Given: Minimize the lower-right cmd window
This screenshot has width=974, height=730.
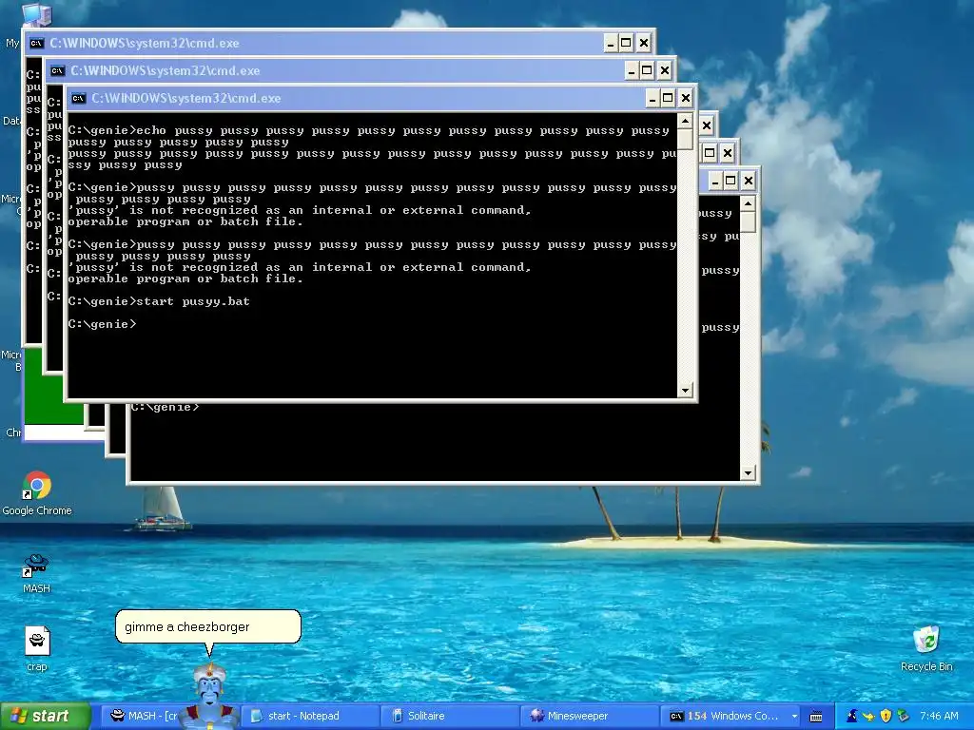Looking at the screenshot, I should [715, 181].
